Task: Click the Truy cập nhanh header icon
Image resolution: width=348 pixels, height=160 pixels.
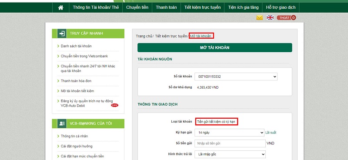Action: tap(62, 33)
